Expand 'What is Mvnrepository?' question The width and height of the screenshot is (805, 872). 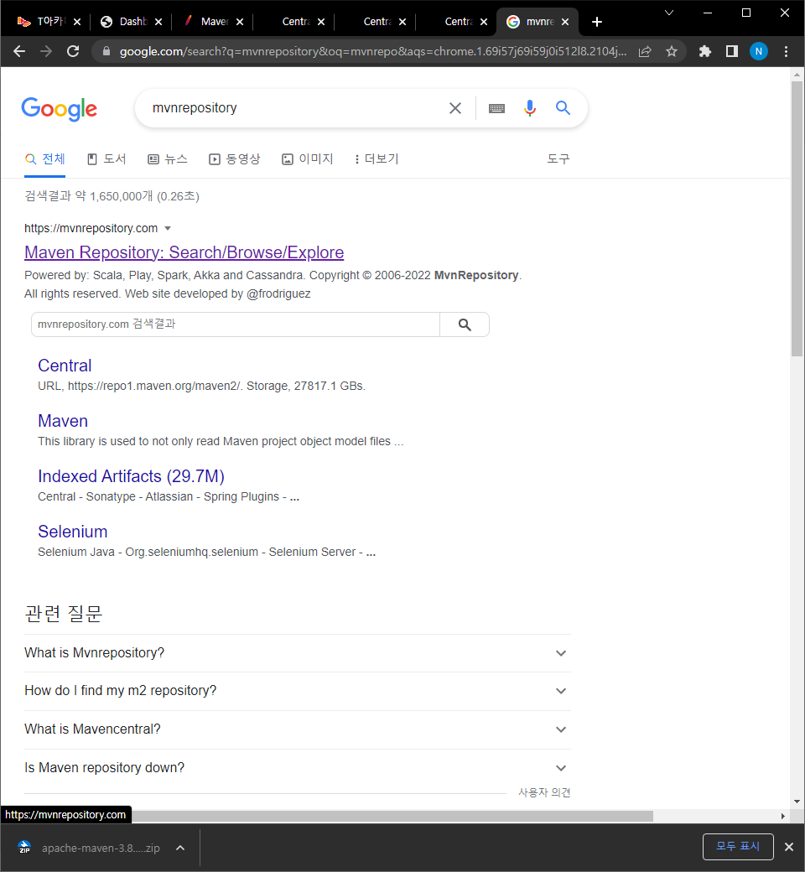[x=298, y=653]
